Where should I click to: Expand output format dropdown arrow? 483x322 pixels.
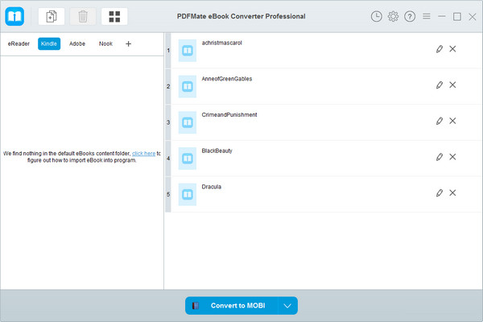click(x=287, y=306)
